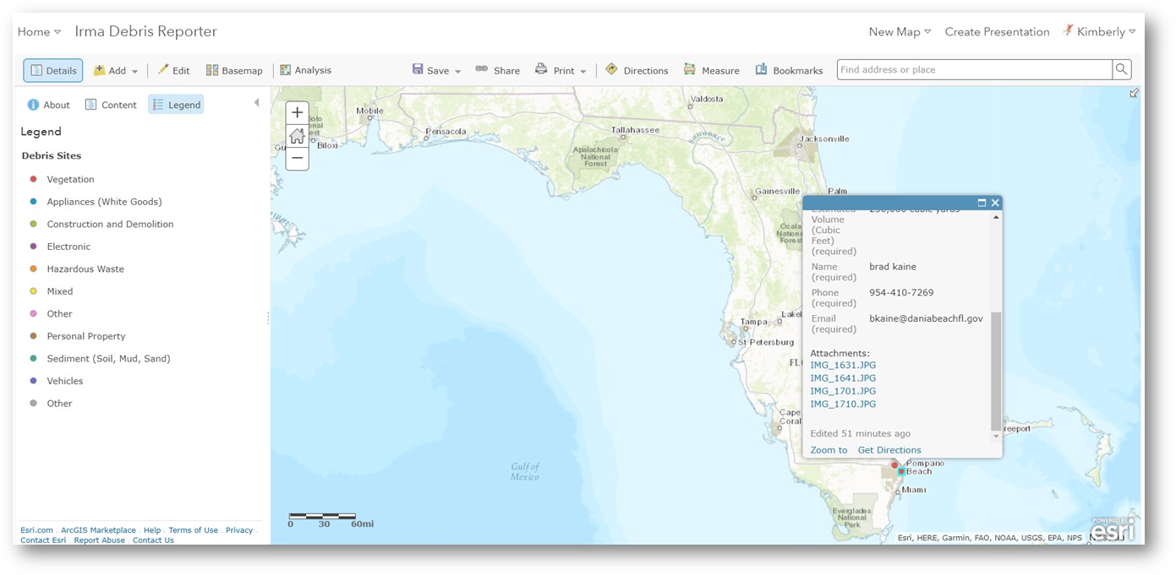This screenshot has width=1176, height=575.
Task: Click the Share button
Action: click(x=497, y=71)
